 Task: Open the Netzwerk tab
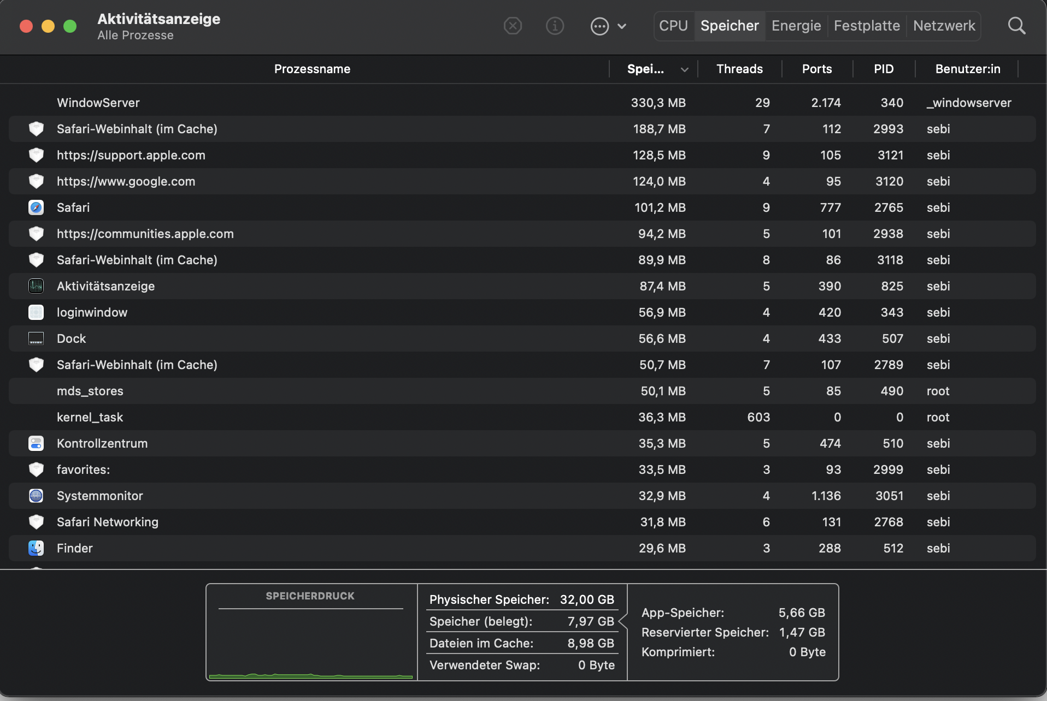(944, 26)
